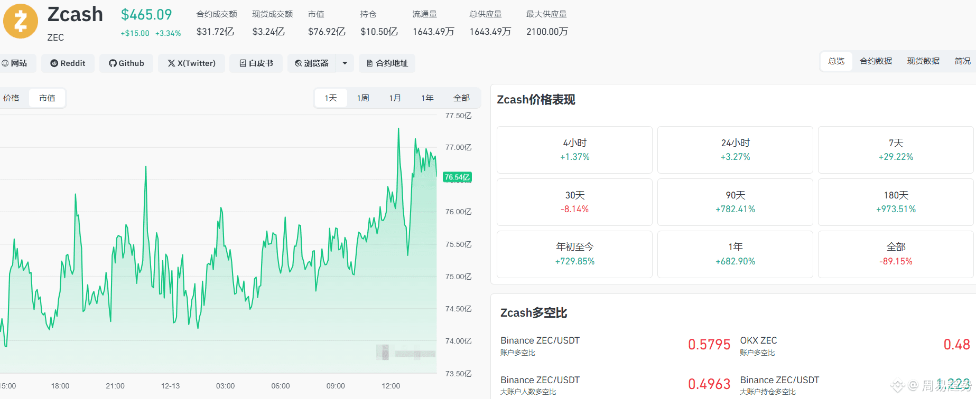This screenshot has width=976, height=399.
Task: Open the 合约地址 contract address button
Action: click(x=387, y=63)
